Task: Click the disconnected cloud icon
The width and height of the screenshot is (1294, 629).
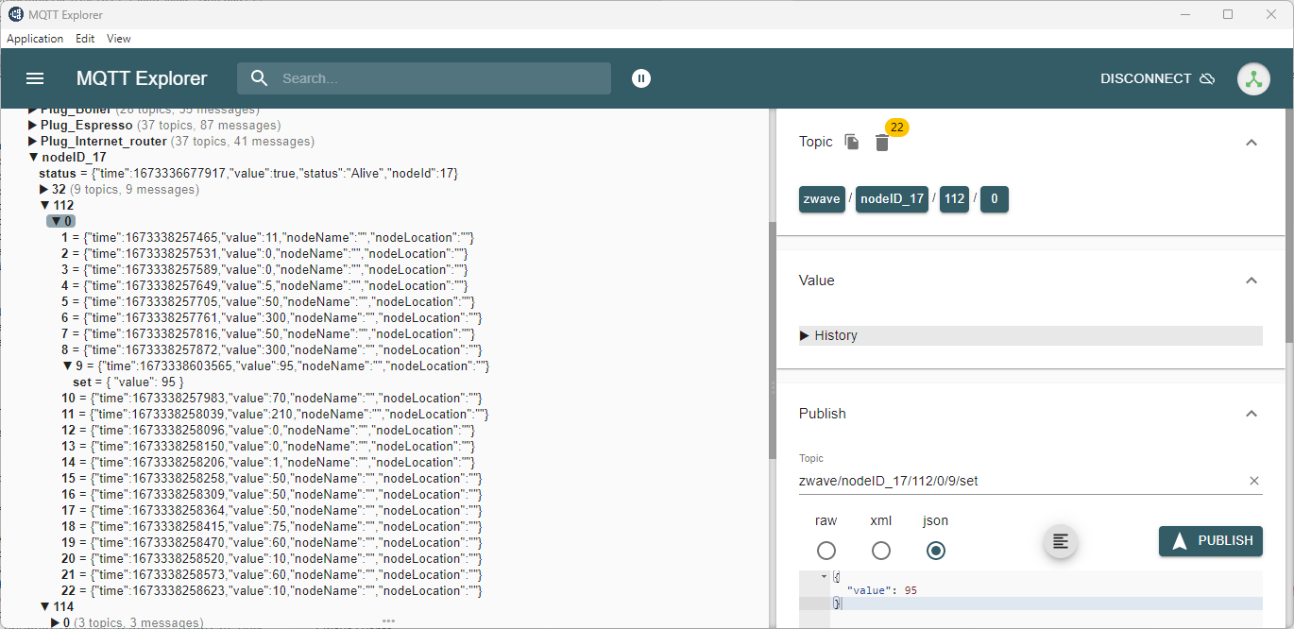Action: coord(1207,78)
